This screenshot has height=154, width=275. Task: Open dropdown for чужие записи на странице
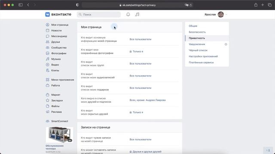[141, 139]
